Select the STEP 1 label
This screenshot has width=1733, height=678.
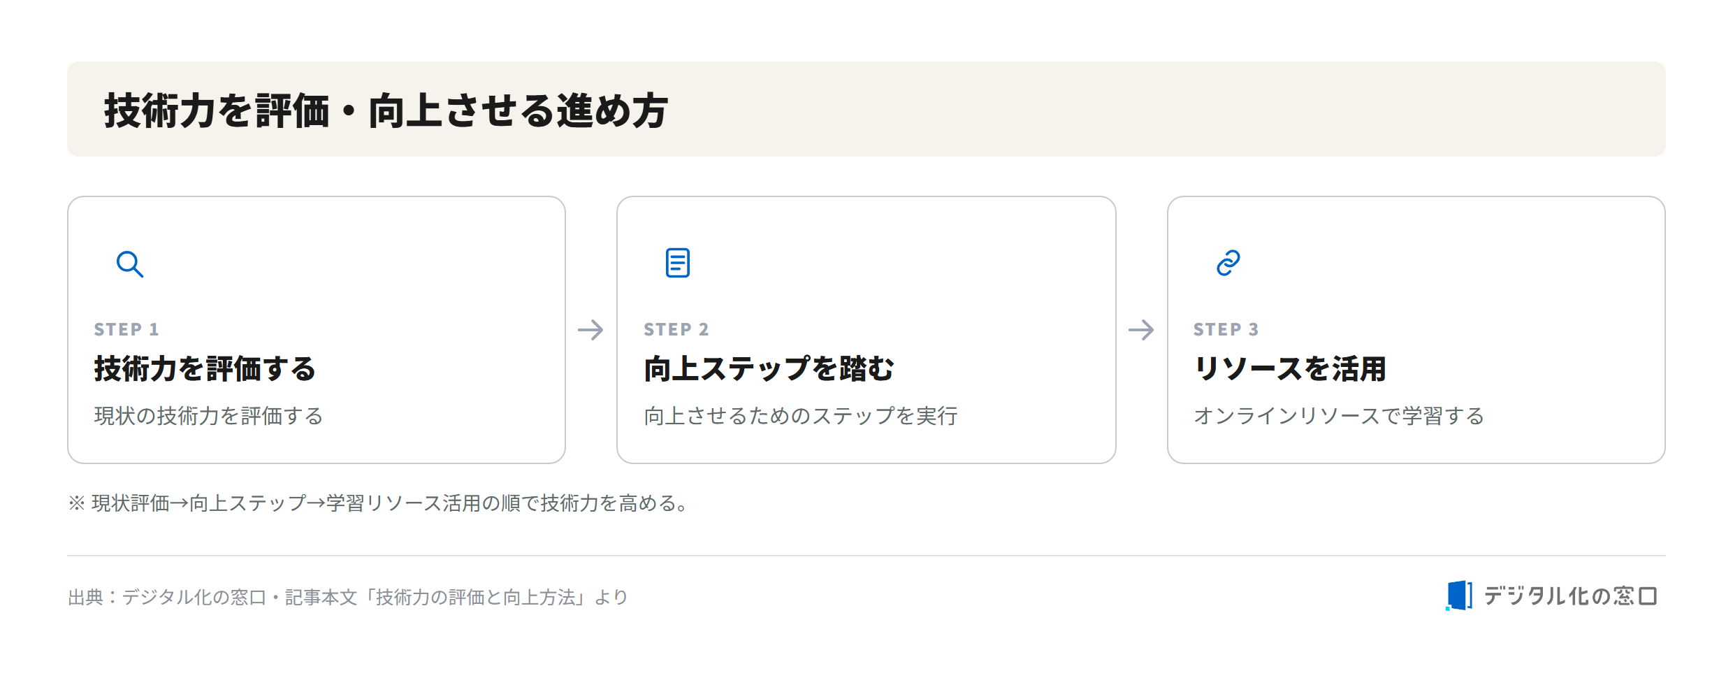click(x=126, y=329)
